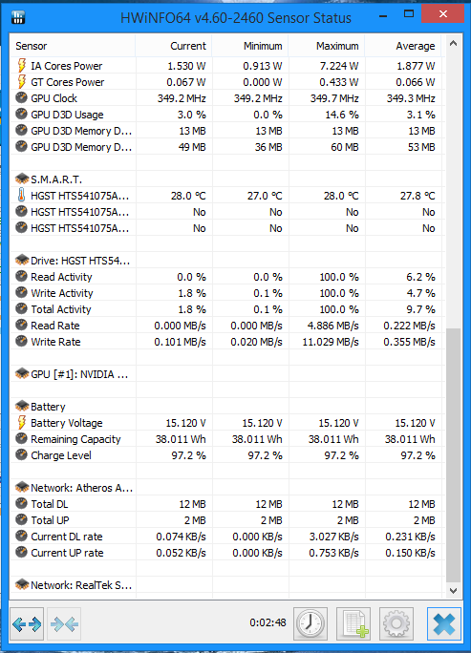
Task: Click the expand columns arrows button
Action: [28, 623]
